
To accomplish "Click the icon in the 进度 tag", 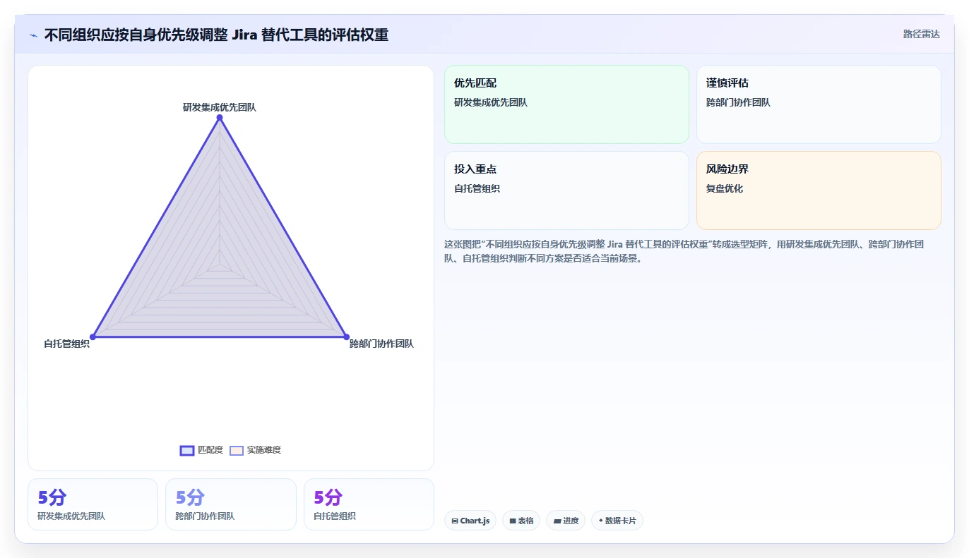I will pos(557,521).
